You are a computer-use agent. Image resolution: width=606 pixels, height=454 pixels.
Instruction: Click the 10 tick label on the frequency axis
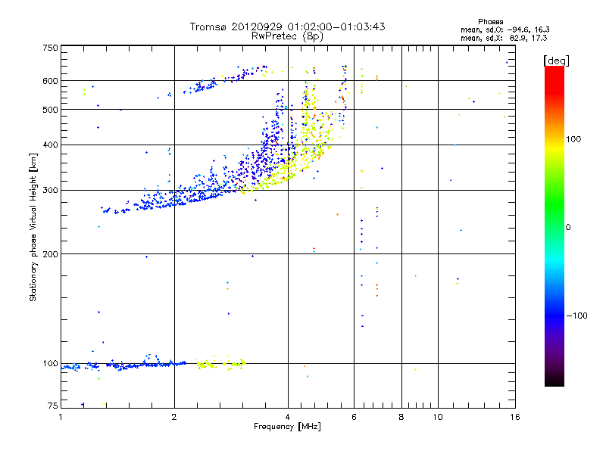[x=438, y=417]
